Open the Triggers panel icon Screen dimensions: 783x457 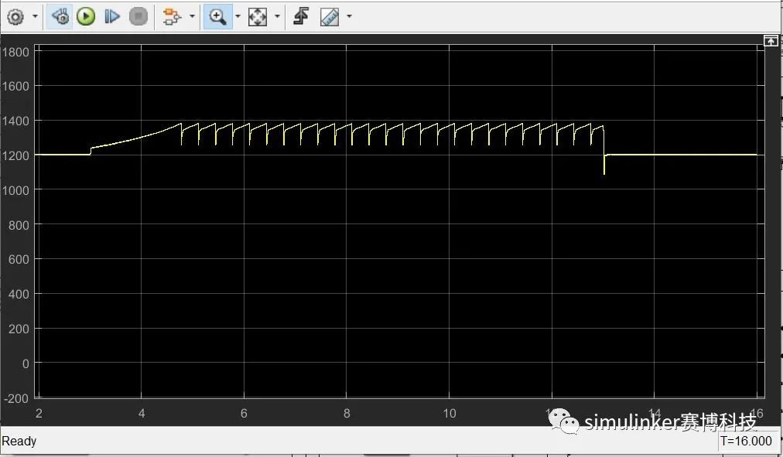tap(301, 15)
